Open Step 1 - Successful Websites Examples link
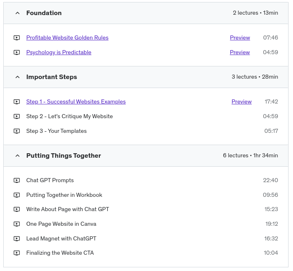The width and height of the screenshot is (293, 271). click(76, 102)
